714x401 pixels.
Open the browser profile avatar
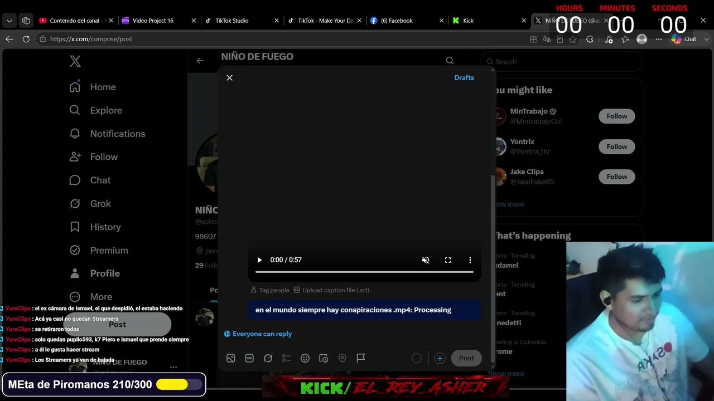[x=642, y=39]
